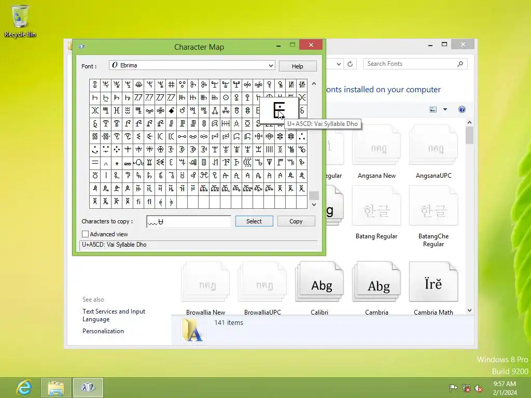
Task: Click the Character Map scroll up arrow
Action: click(314, 83)
